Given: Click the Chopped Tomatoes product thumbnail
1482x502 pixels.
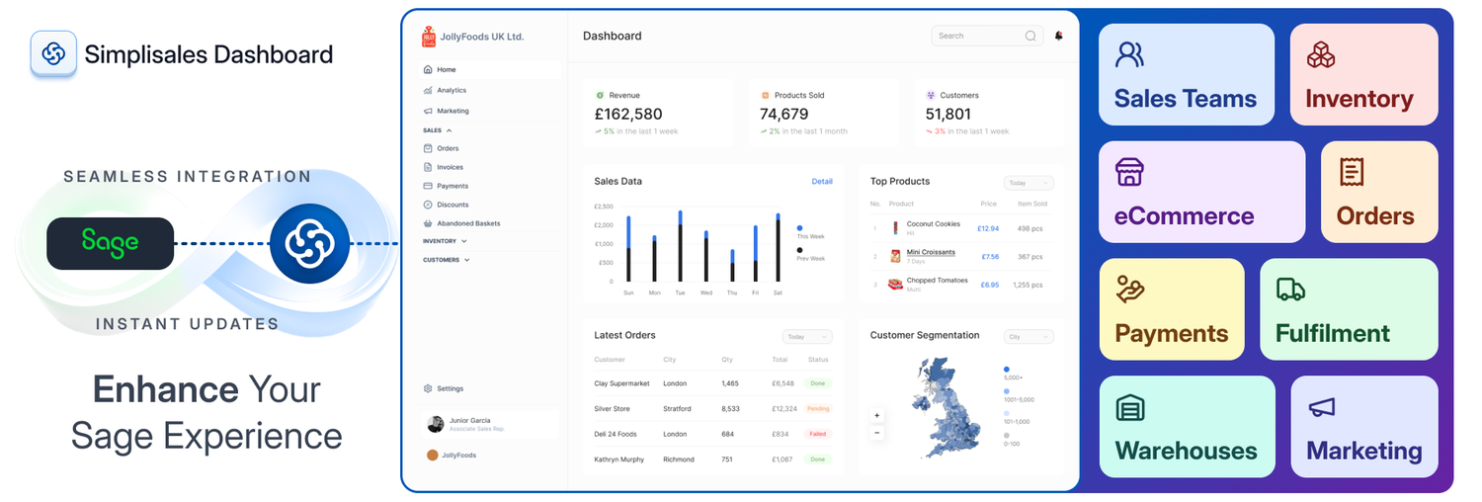Looking at the screenshot, I should tap(895, 285).
